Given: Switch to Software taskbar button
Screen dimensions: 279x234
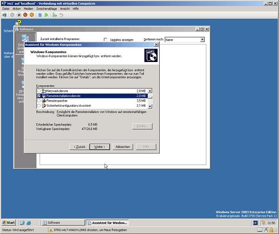Looking at the screenshot, I should point(63,223).
